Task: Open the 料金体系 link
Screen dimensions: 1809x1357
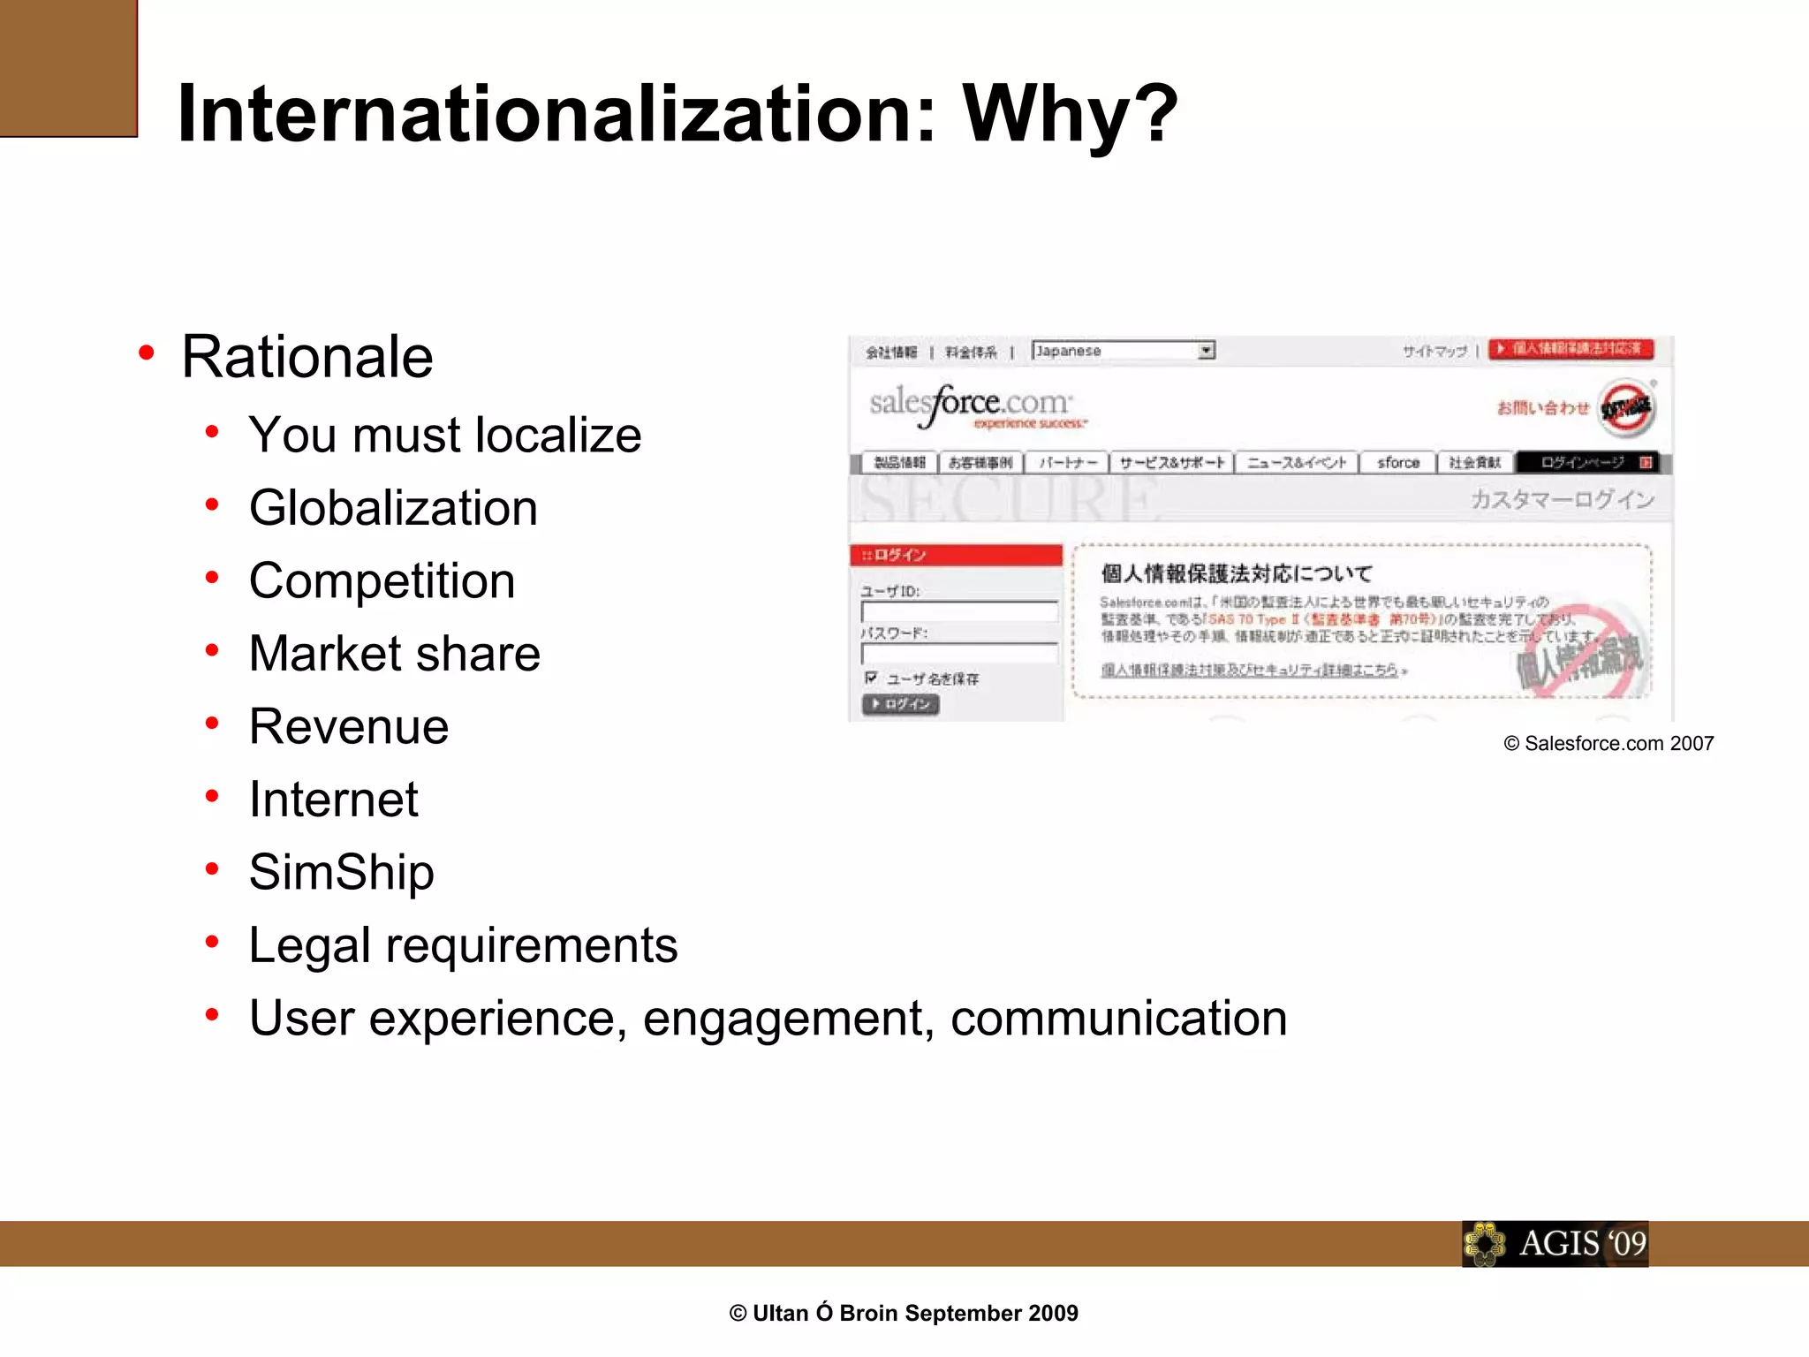Action: [x=971, y=353]
